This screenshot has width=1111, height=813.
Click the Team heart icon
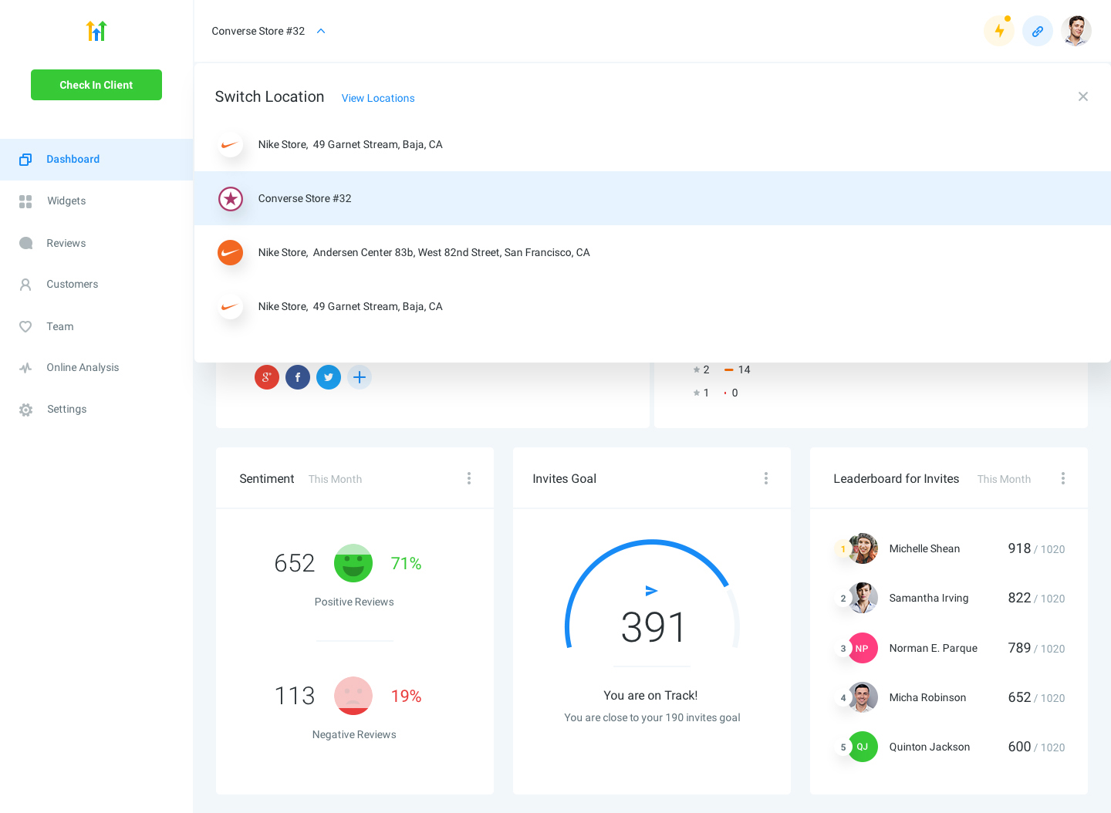(25, 326)
